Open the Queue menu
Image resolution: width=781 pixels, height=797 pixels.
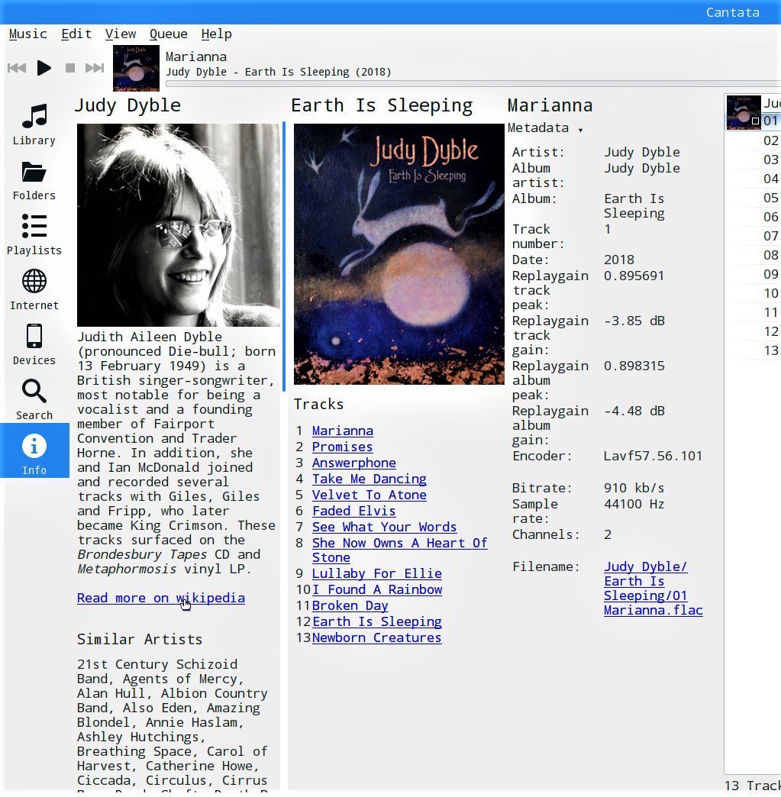click(168, 34)
